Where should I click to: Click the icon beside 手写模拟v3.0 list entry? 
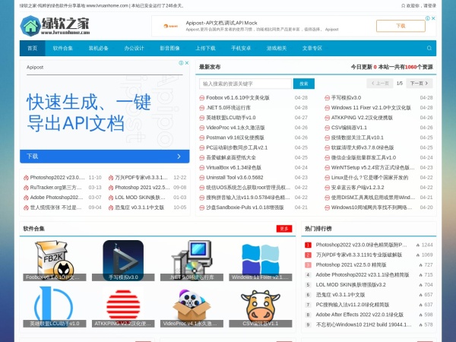click(327, 98)
